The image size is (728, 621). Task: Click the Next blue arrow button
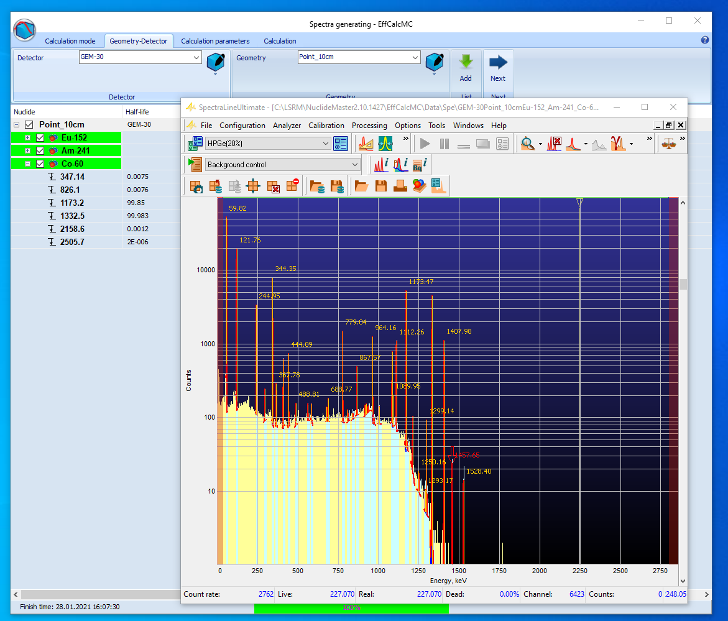tap(498, 62)
